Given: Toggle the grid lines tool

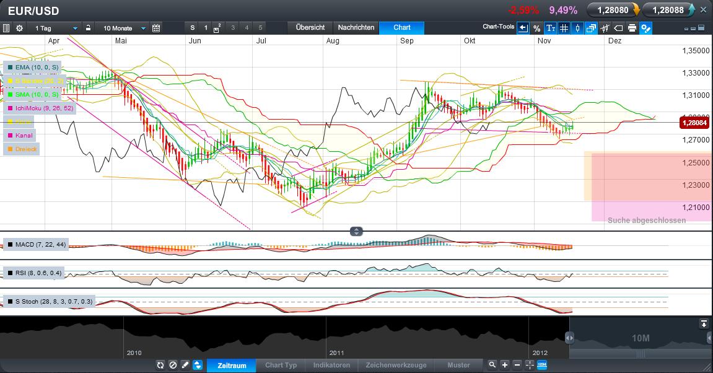Looking at the screenshot, I should (x=564, y=29).
